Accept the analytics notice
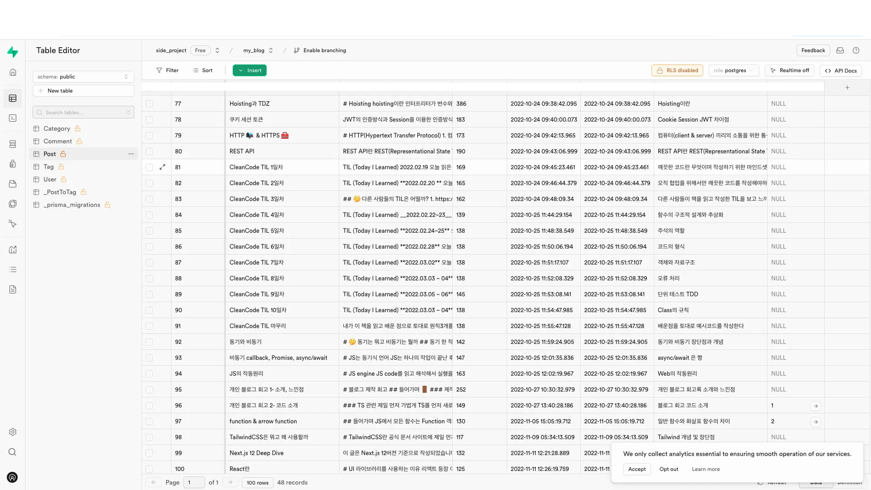 (636, 469)
